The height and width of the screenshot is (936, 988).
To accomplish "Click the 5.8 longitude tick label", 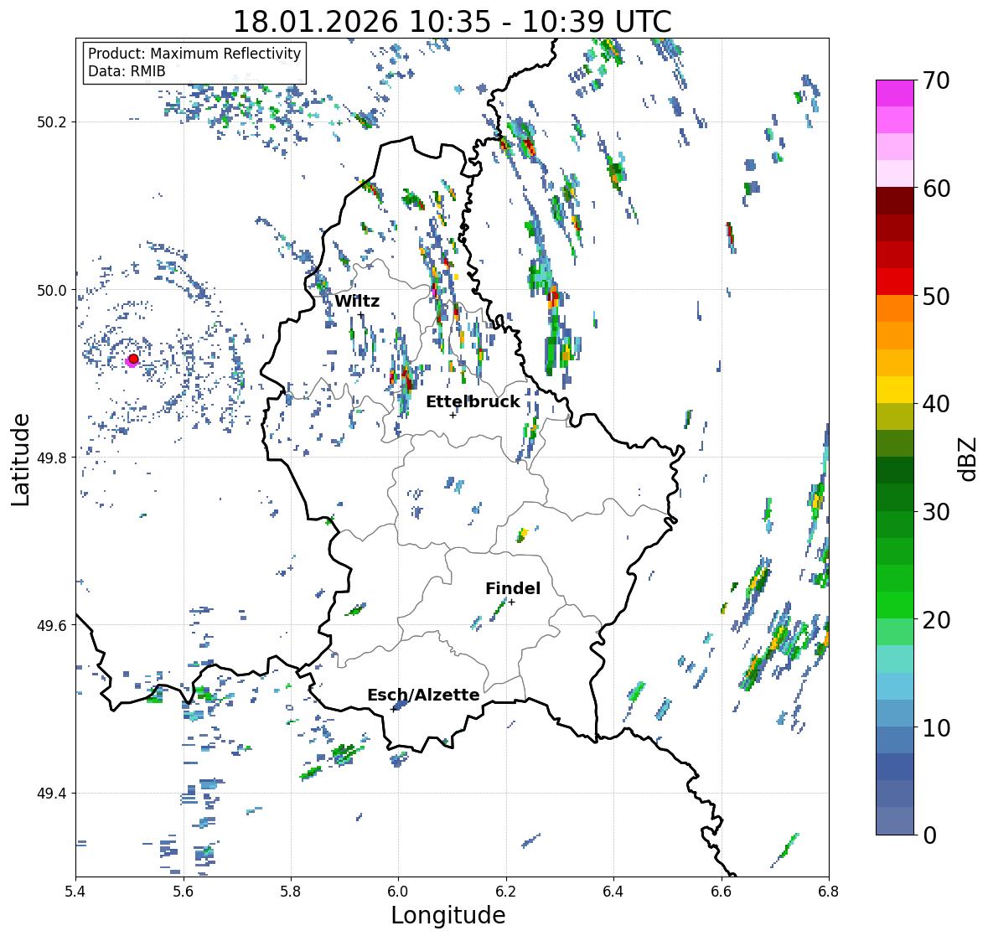I will pyautogui.click(x=291, y=892).
